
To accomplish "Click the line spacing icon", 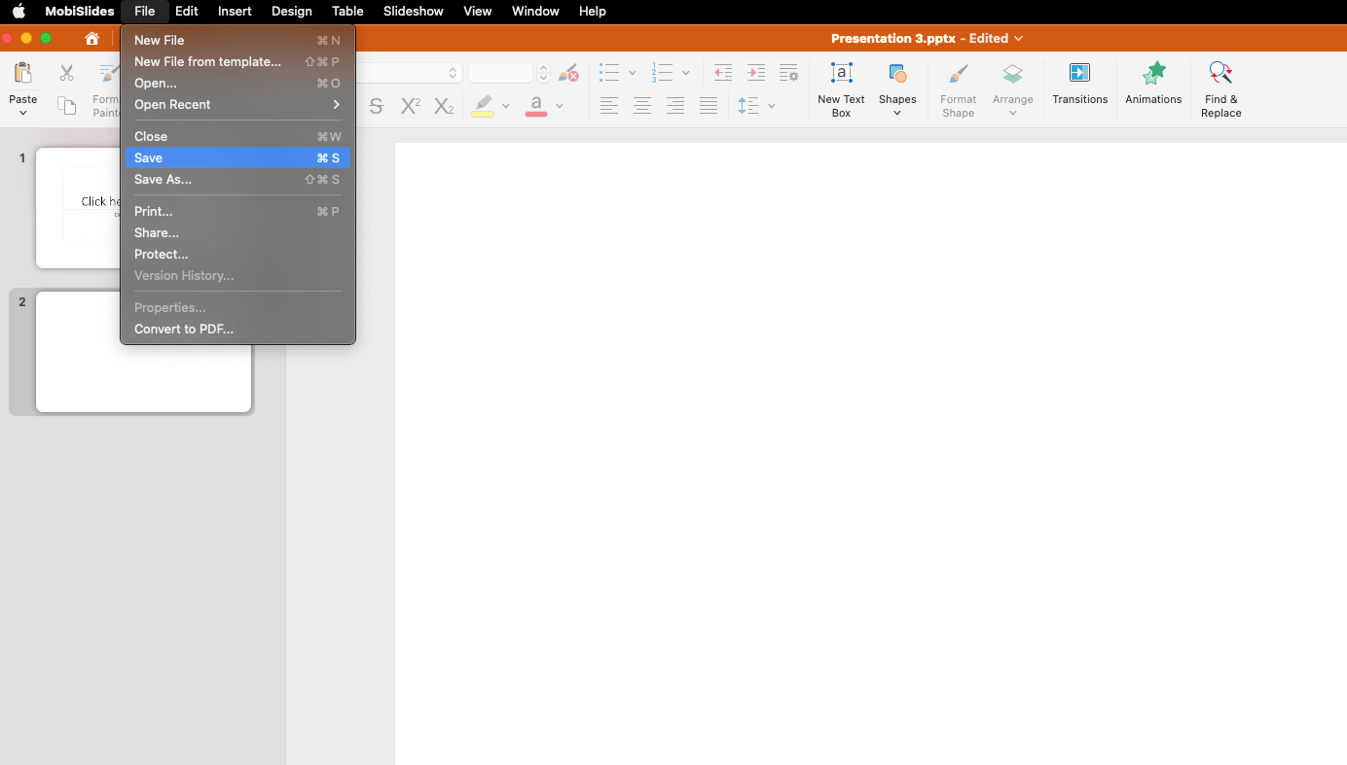I will (x=747, y=106).
